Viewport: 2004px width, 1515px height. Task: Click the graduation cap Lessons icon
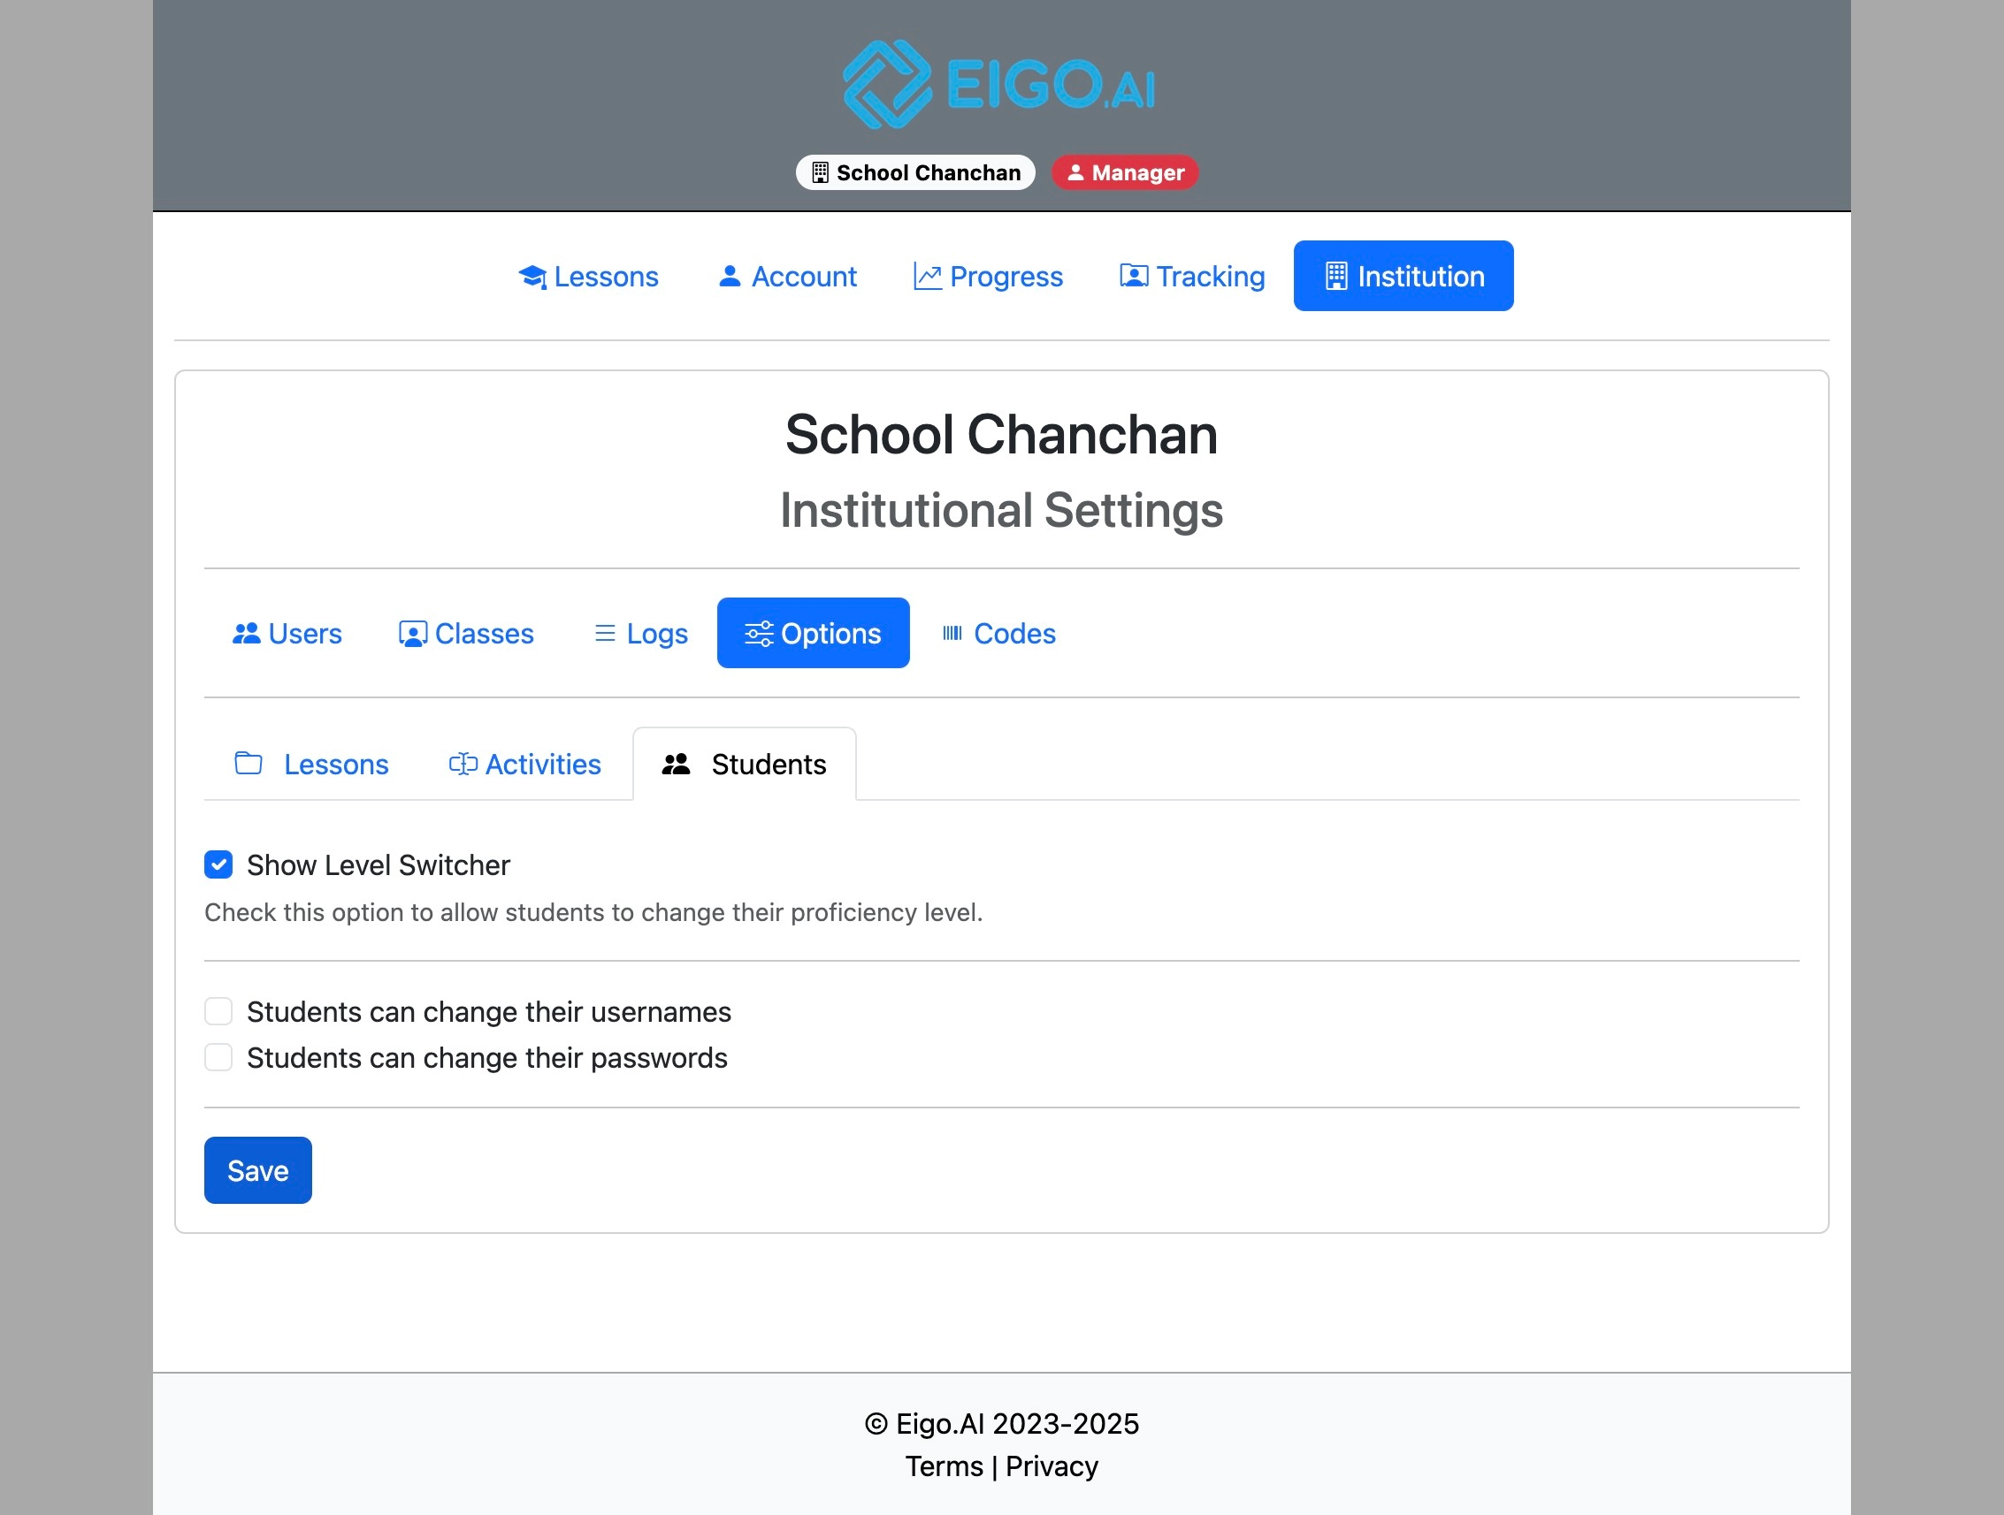tap(532, 277)
